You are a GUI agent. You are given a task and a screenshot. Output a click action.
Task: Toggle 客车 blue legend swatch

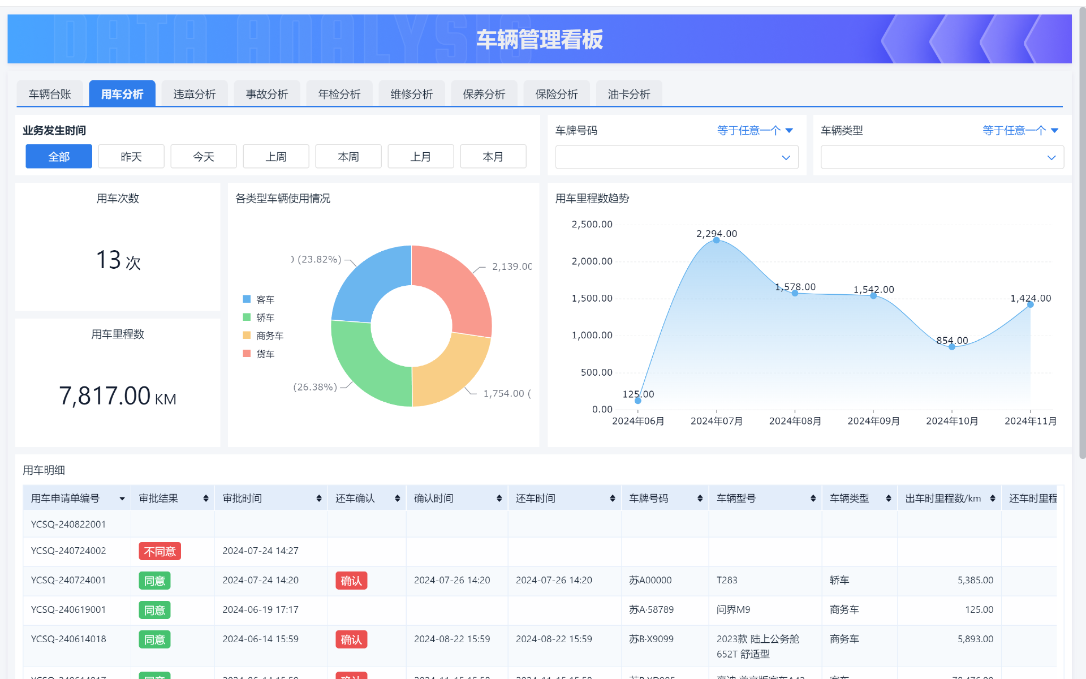247,299
